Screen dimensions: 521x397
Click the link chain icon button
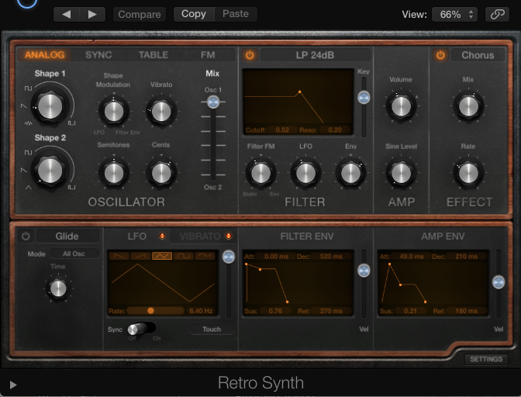[x=497, y=14]
